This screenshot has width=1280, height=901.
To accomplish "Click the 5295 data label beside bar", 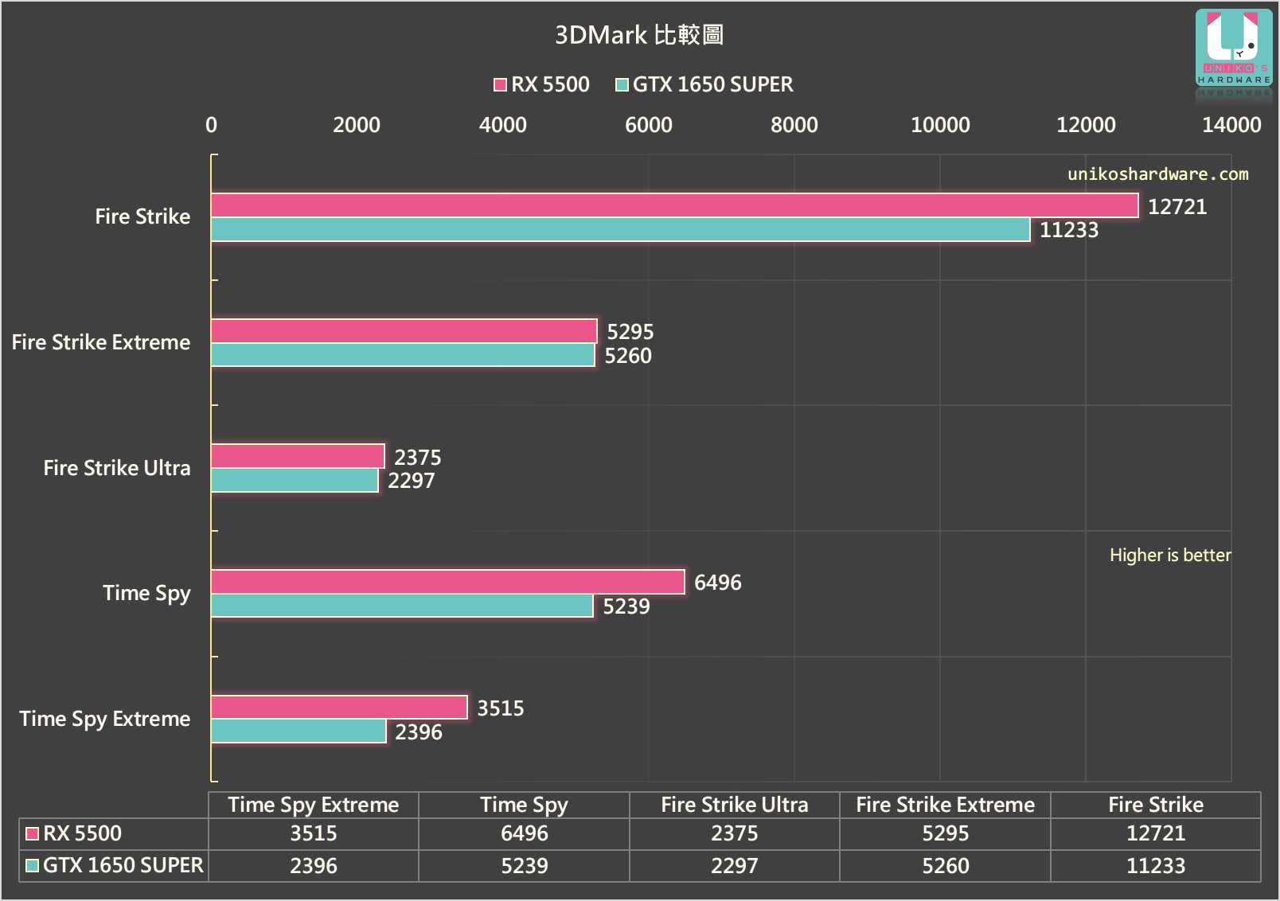I will [630, 332].
